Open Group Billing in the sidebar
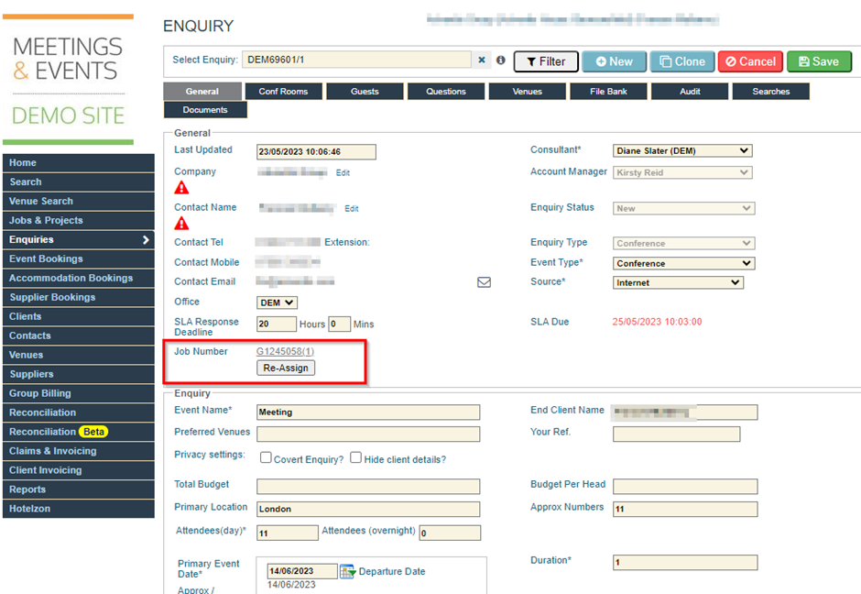This screenshot has height=594, width=861. coord(79,393)
